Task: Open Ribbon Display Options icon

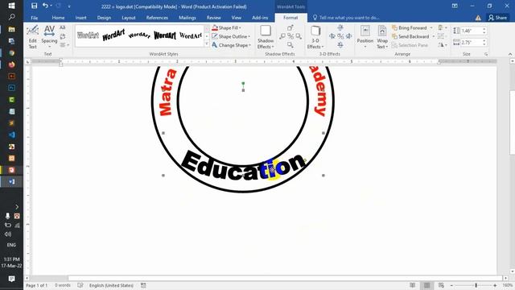Action: (455, 6)
